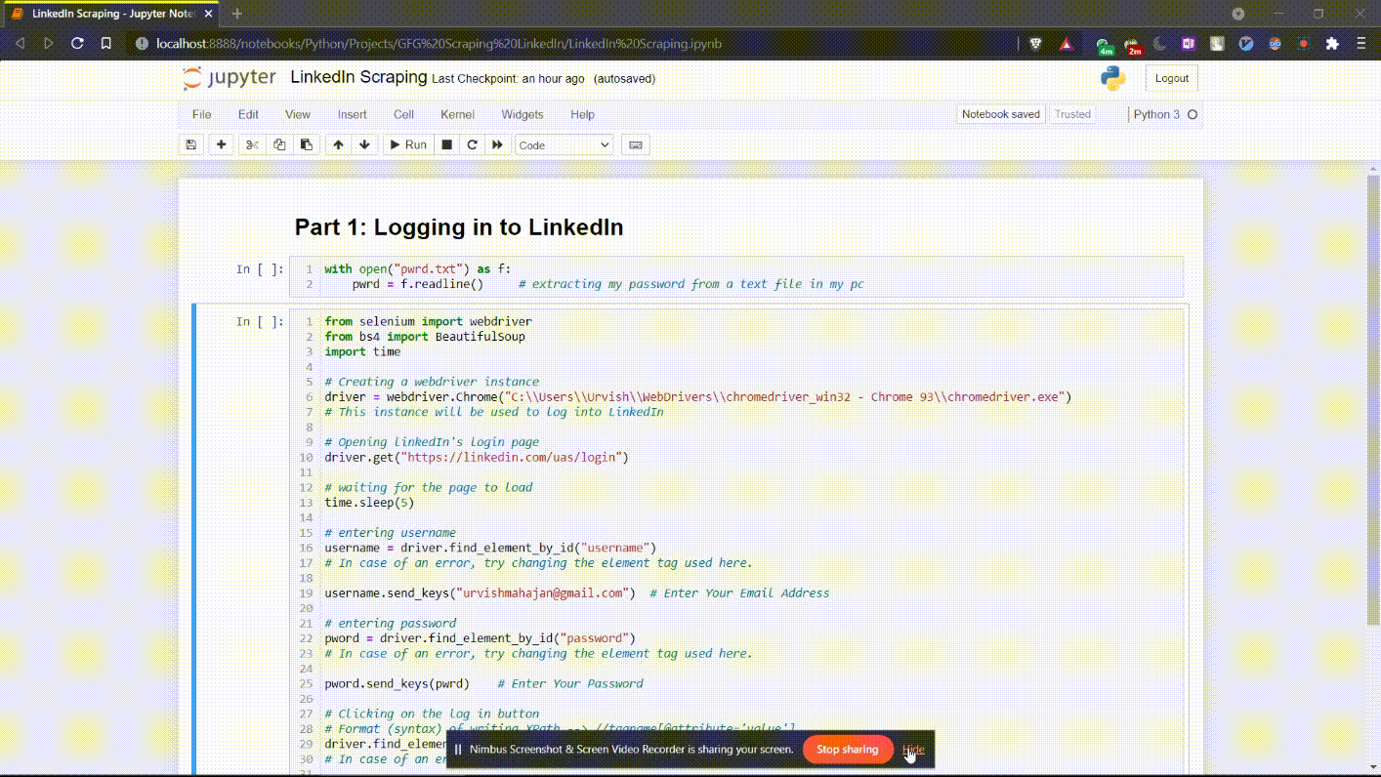Open the browser Extensions puzzle icon
This screenshot has width=1381, height=777.
coord(1332,43)
